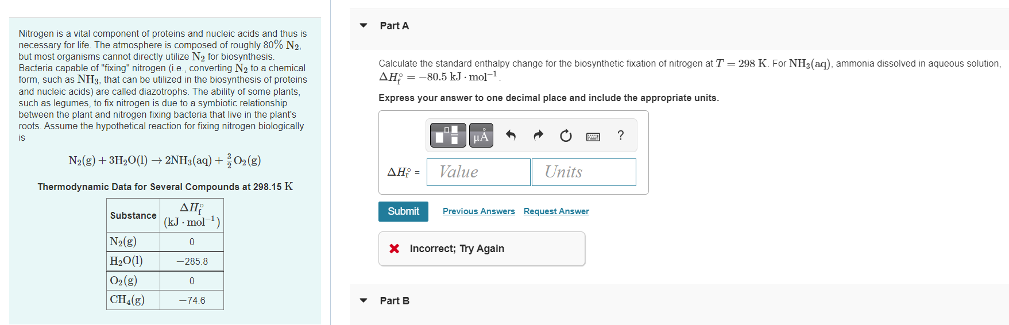Open the Previous Answers link

click(478, 211)
